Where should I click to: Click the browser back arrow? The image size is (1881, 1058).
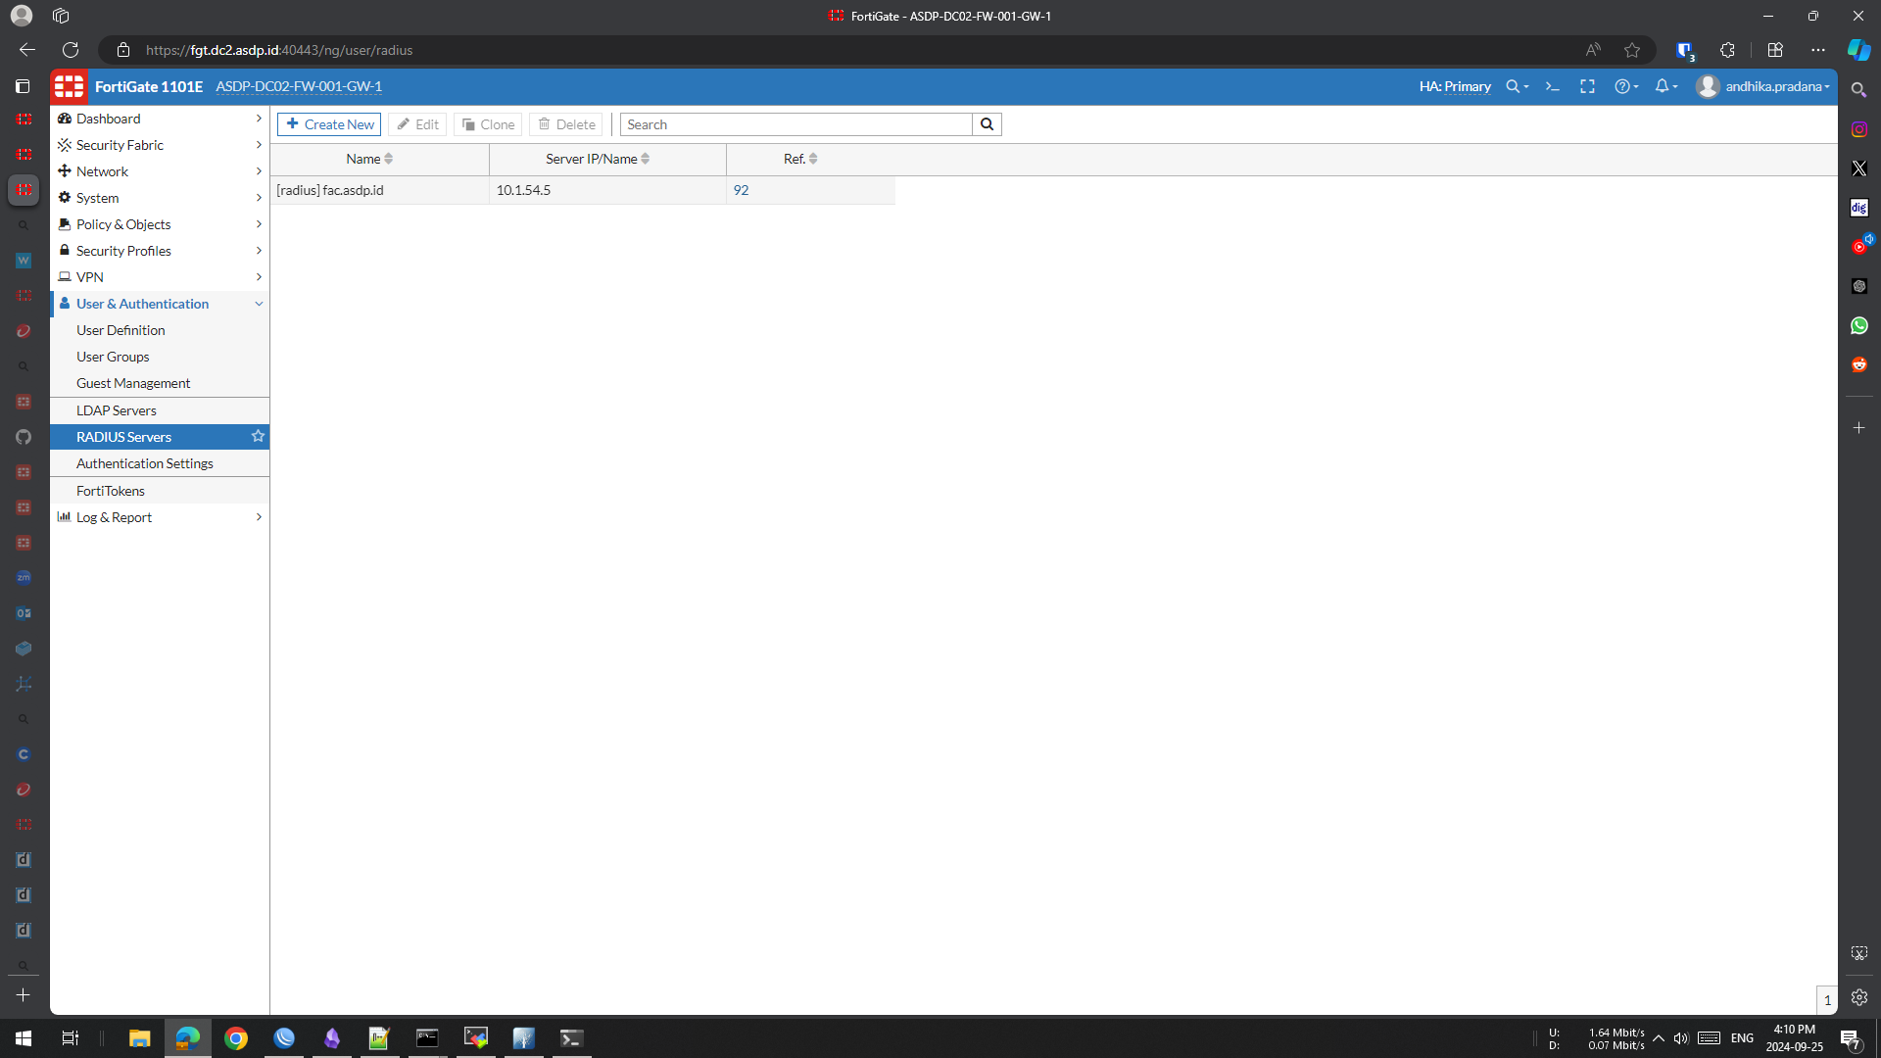[x=27, y=50]
